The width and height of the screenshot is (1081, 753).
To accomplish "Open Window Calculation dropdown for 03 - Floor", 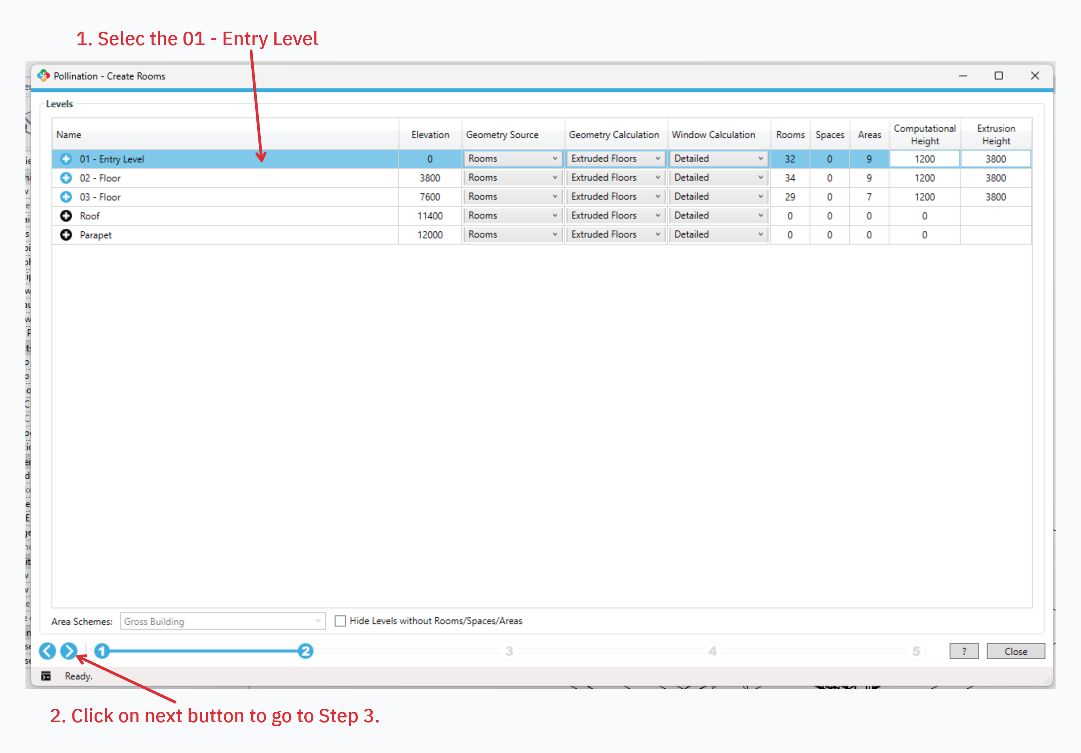I will 718,196.
